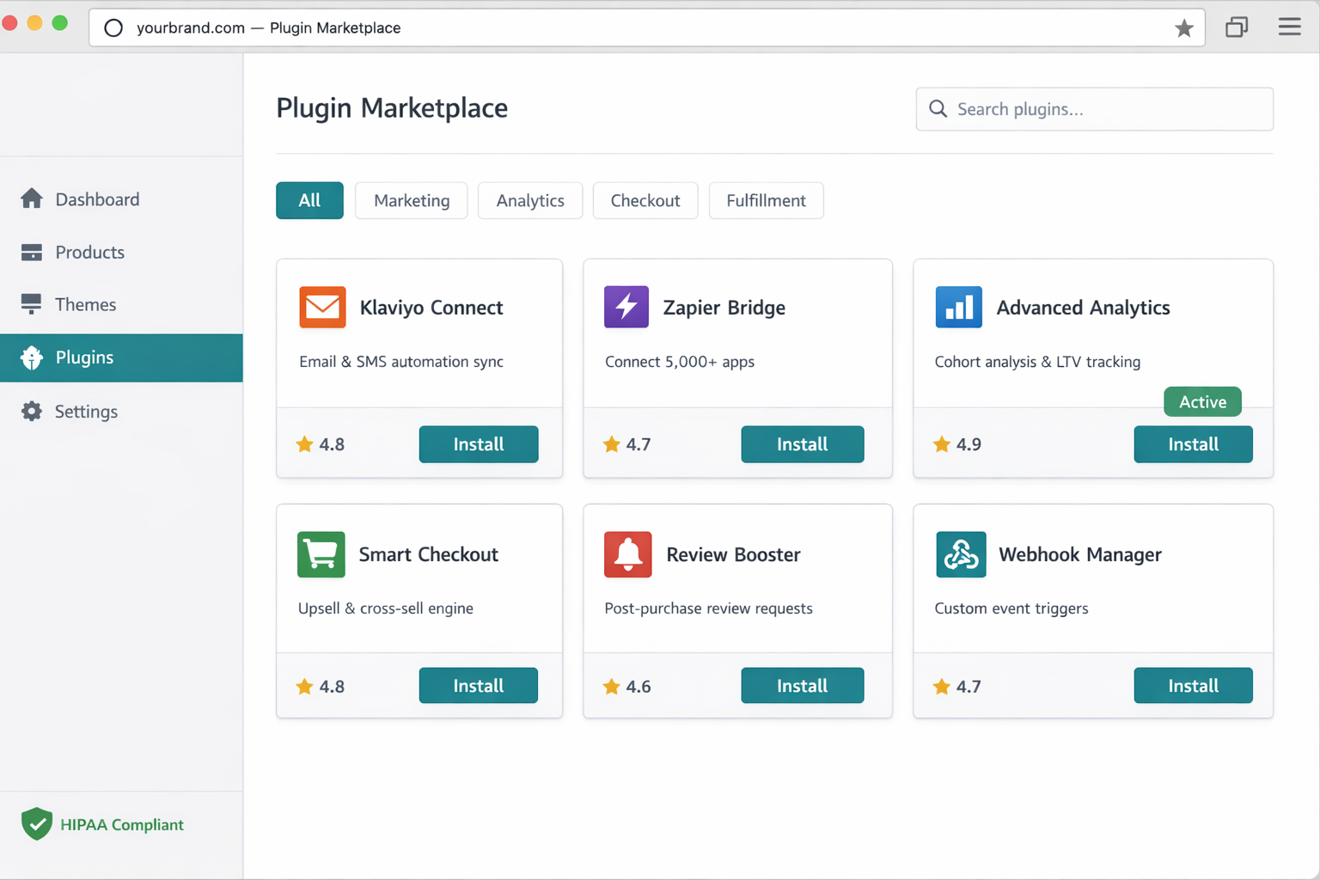
Task: Open the Themes section
Action: 121,304
